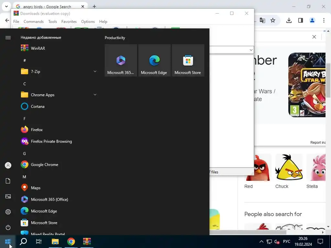The image size is (331, 248).
Task: Click the Angry Birds Star Wars cover image
Action: pos(307,85)
